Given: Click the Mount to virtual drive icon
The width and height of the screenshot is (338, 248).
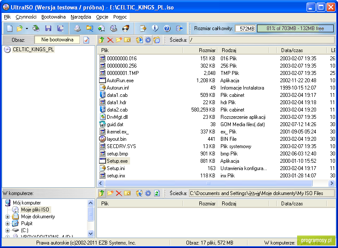Looking at the screenshot, I should coord(114,28).
